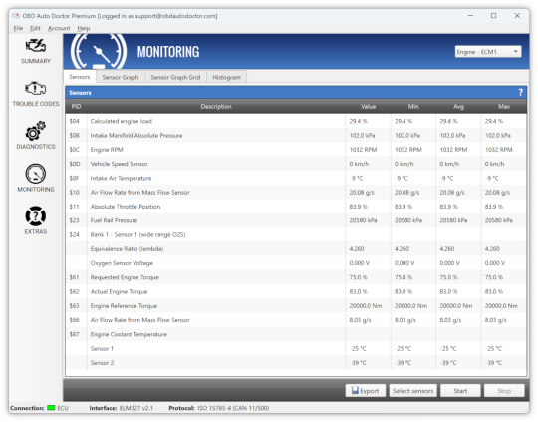
Task: Open the Account menu
Action: point(59,28)
